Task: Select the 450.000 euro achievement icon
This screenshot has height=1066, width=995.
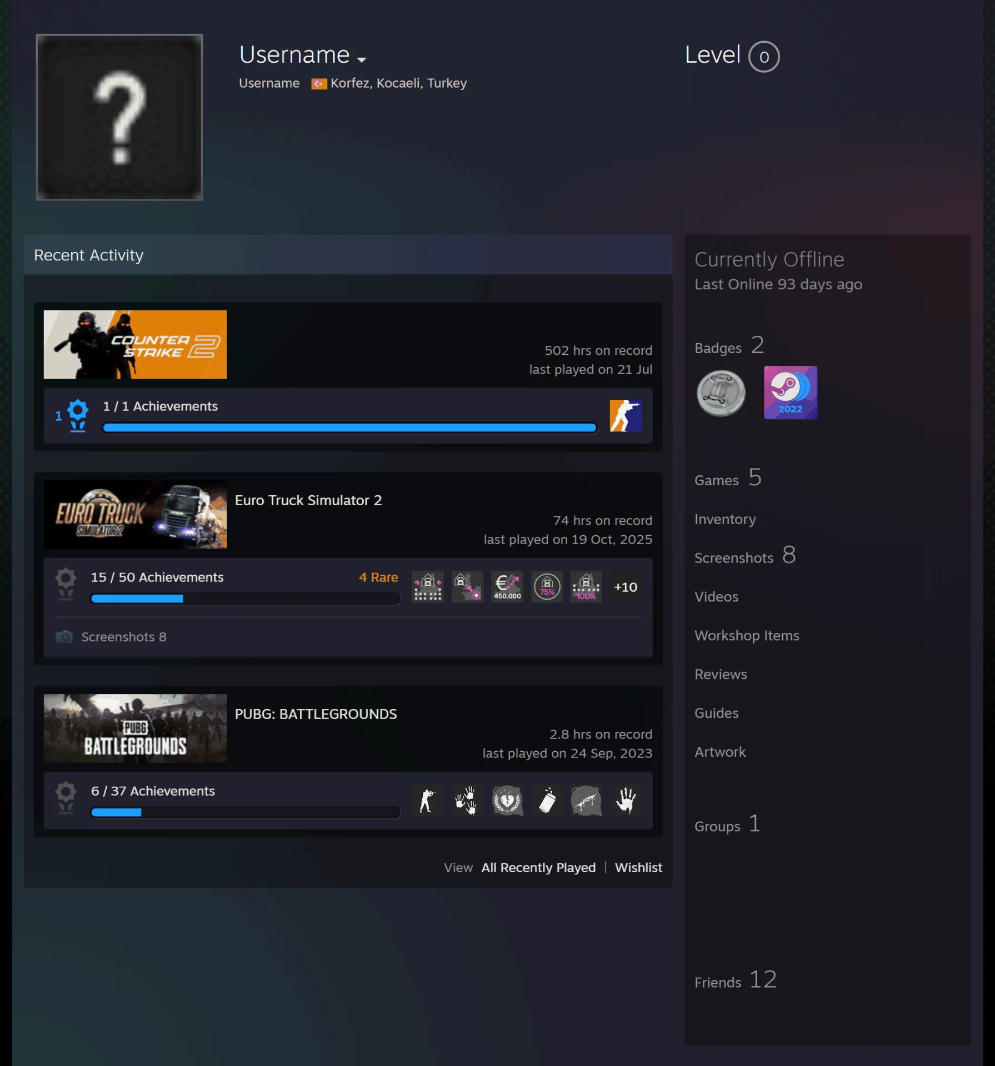Action: point(507,587)
